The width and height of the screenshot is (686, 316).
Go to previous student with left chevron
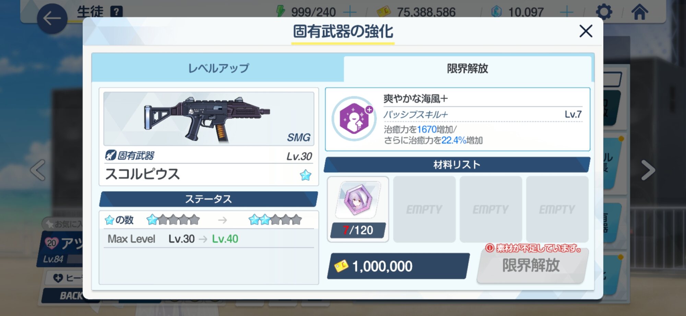coord(38,170)
